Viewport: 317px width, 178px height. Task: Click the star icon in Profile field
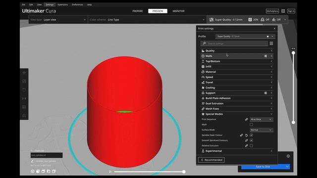point(267,37)
